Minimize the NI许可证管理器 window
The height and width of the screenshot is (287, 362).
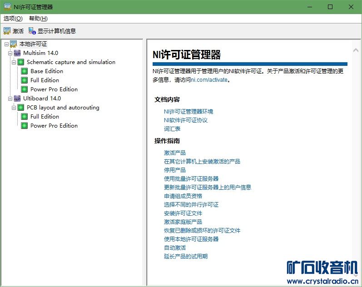tap(310, 7)
